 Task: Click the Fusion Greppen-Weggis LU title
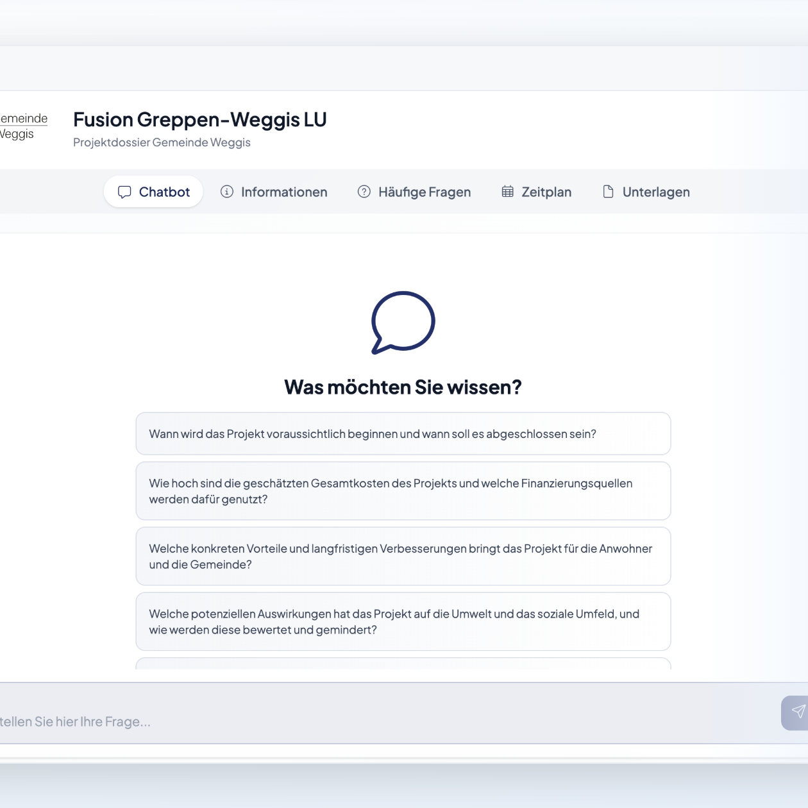pyautogui.click(x=199, y=120)
